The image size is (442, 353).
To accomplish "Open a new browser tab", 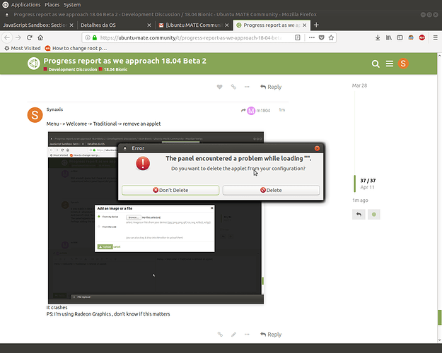I will click(x=316, y=25).
